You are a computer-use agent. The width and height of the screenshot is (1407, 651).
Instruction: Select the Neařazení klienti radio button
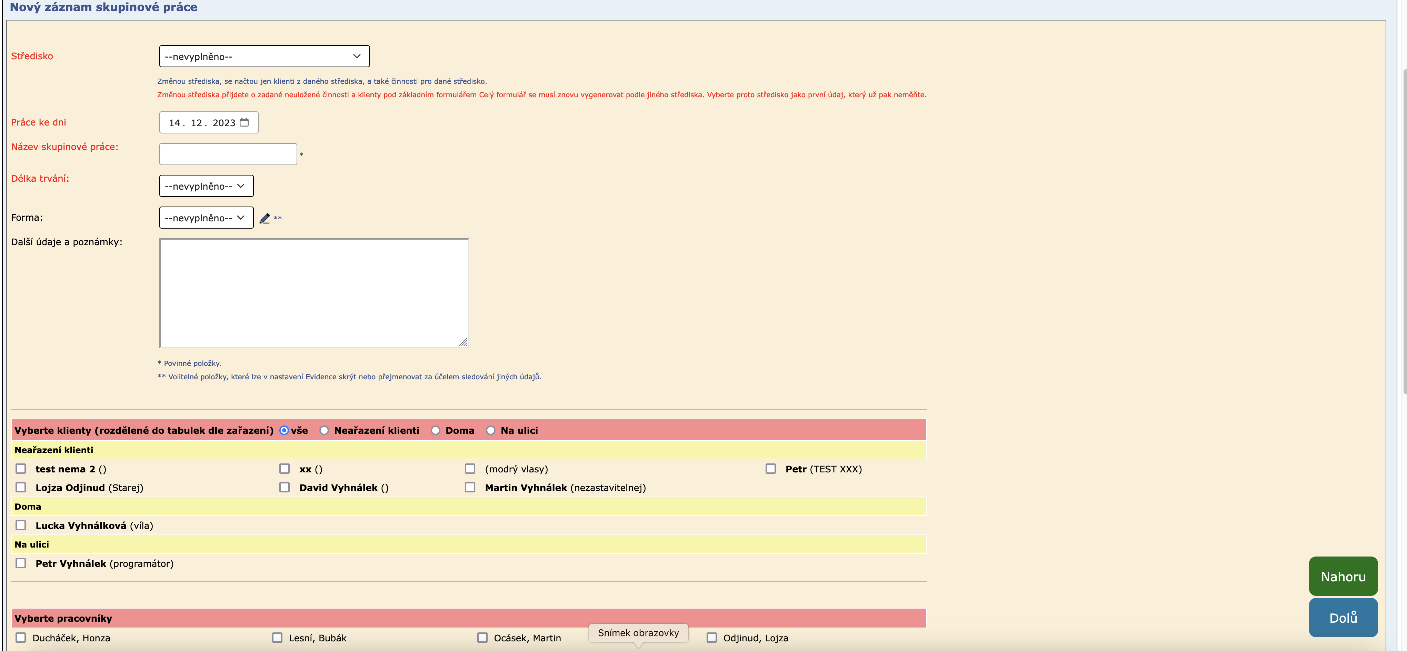[x=325, y=430]
